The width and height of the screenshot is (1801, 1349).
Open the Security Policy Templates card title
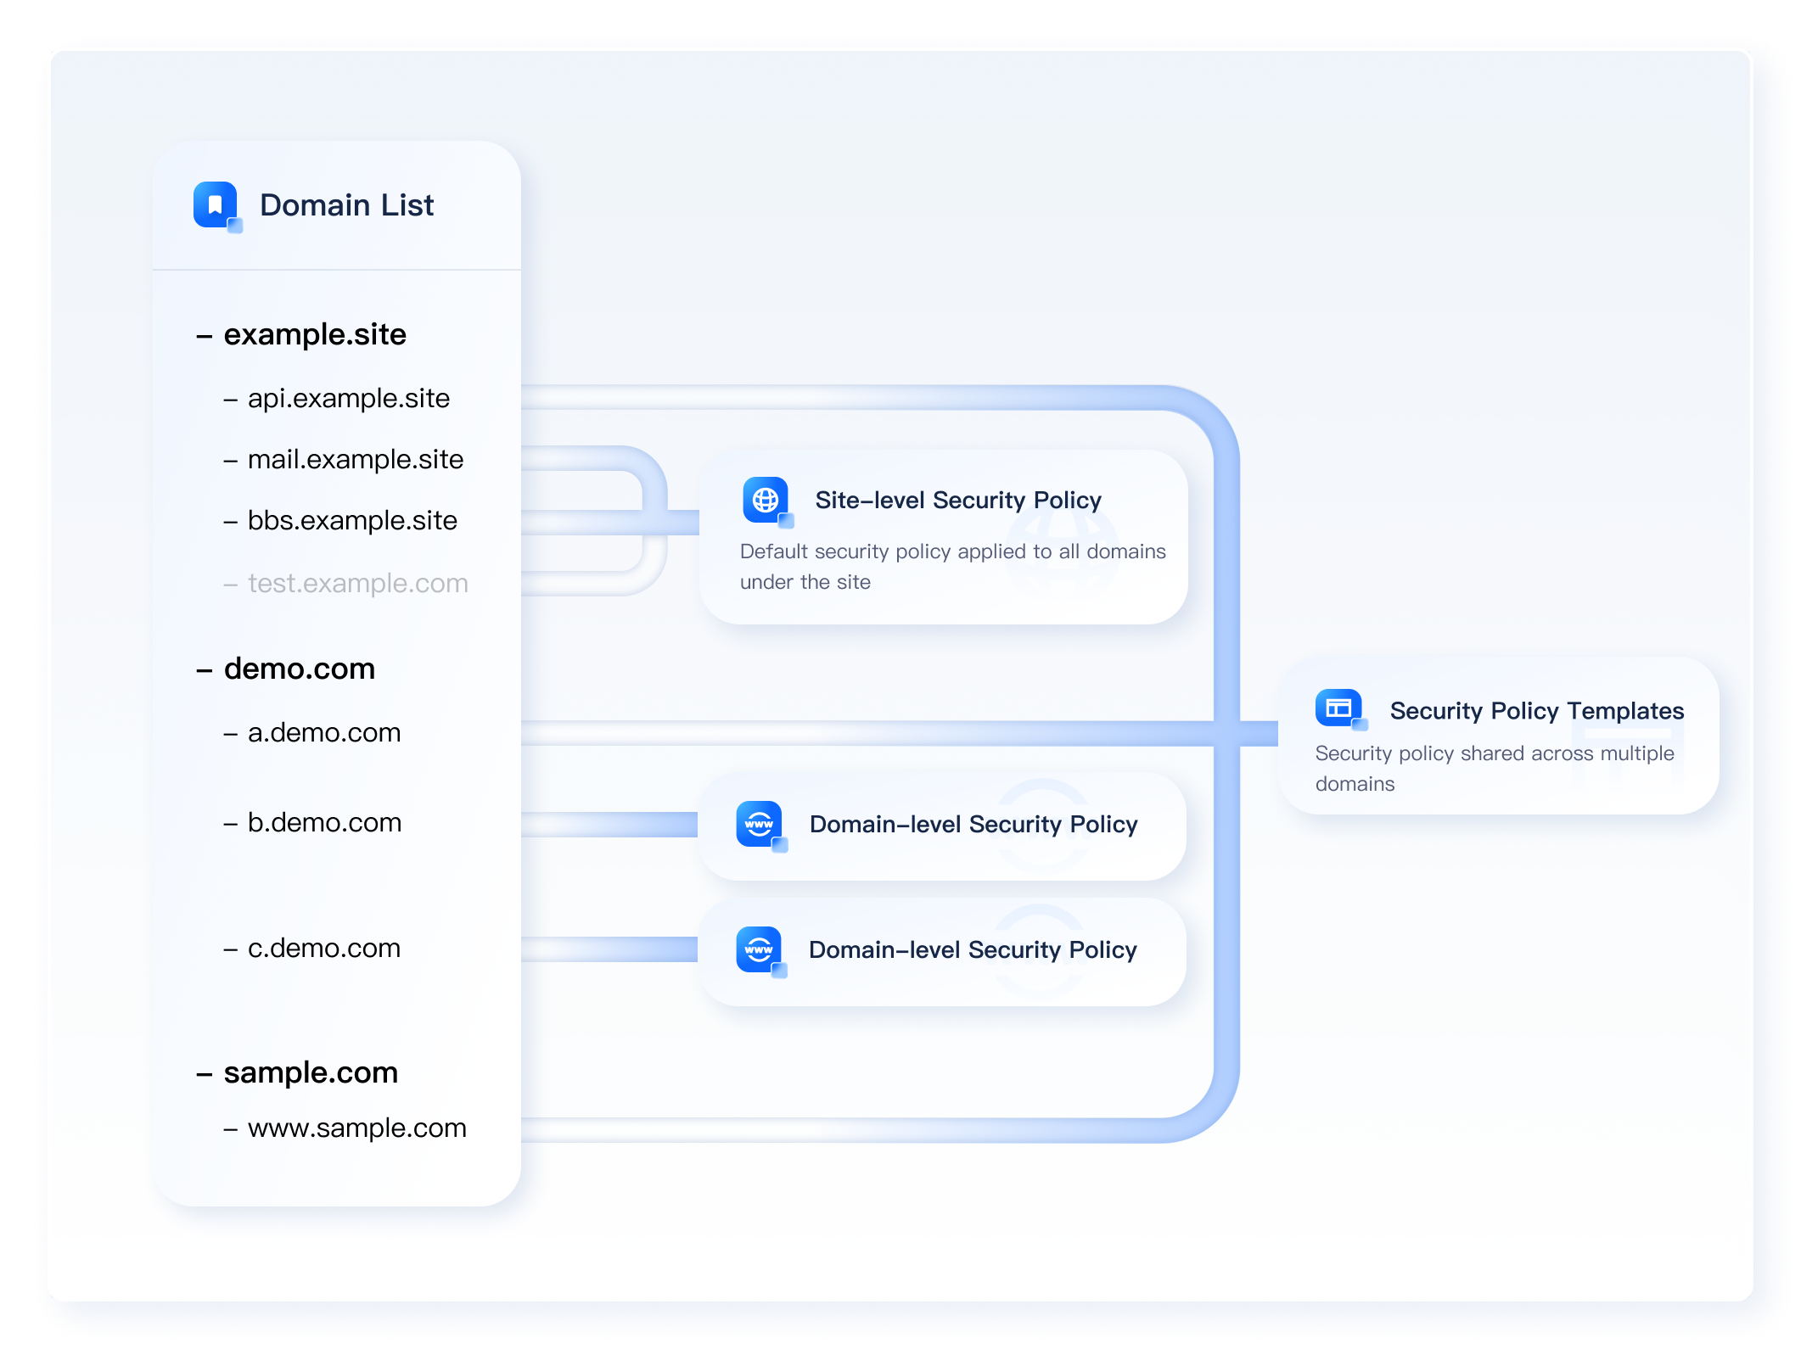tap(1536, 710)
